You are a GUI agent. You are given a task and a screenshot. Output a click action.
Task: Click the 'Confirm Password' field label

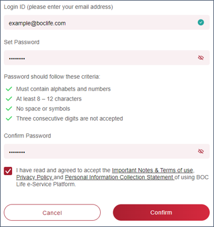click(27, 136)
